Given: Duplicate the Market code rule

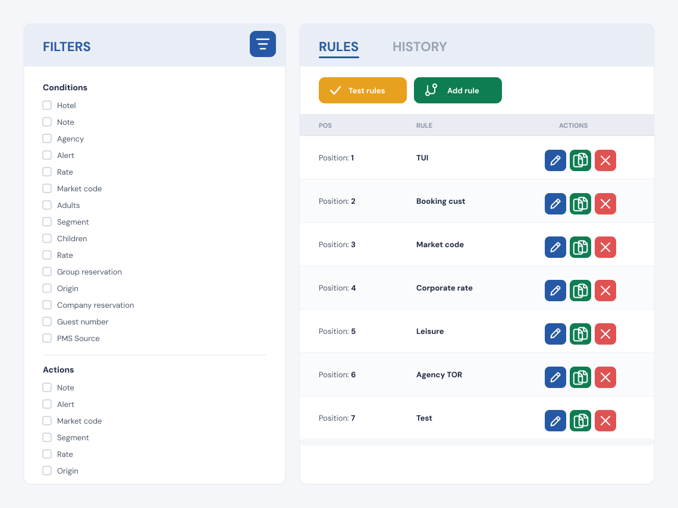Looking at the screenshot, I should point(580,247).
